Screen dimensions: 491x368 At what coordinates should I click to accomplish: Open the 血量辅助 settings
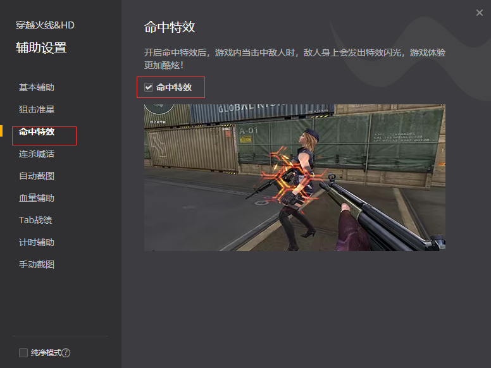point(37,198)
